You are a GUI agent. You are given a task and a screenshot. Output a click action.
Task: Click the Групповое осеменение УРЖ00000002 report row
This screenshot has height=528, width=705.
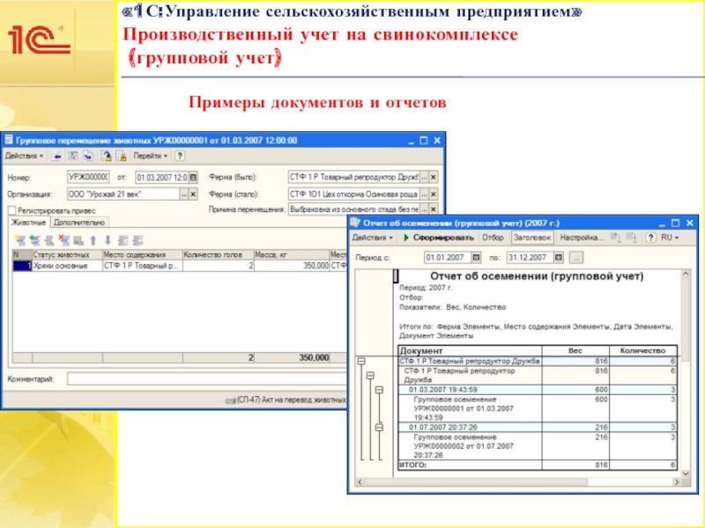[x=538, y=446]
